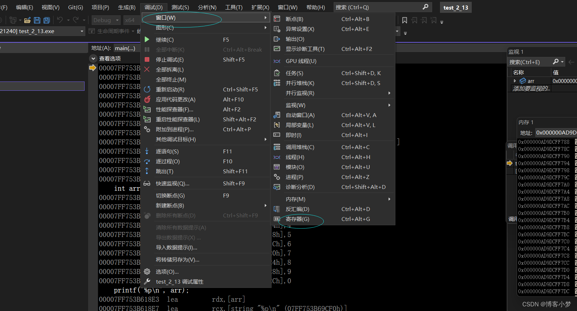Choose 即时(I) menu entry
Screen dimensions: 577x311
[333, 135]
